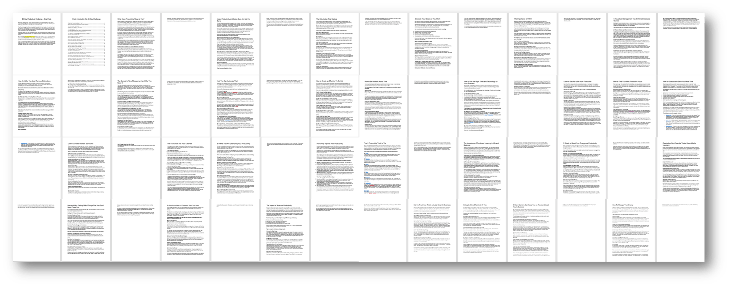
Task: Select the 'Be More Accountable and Consistent' page
Action: coord(185,231)
